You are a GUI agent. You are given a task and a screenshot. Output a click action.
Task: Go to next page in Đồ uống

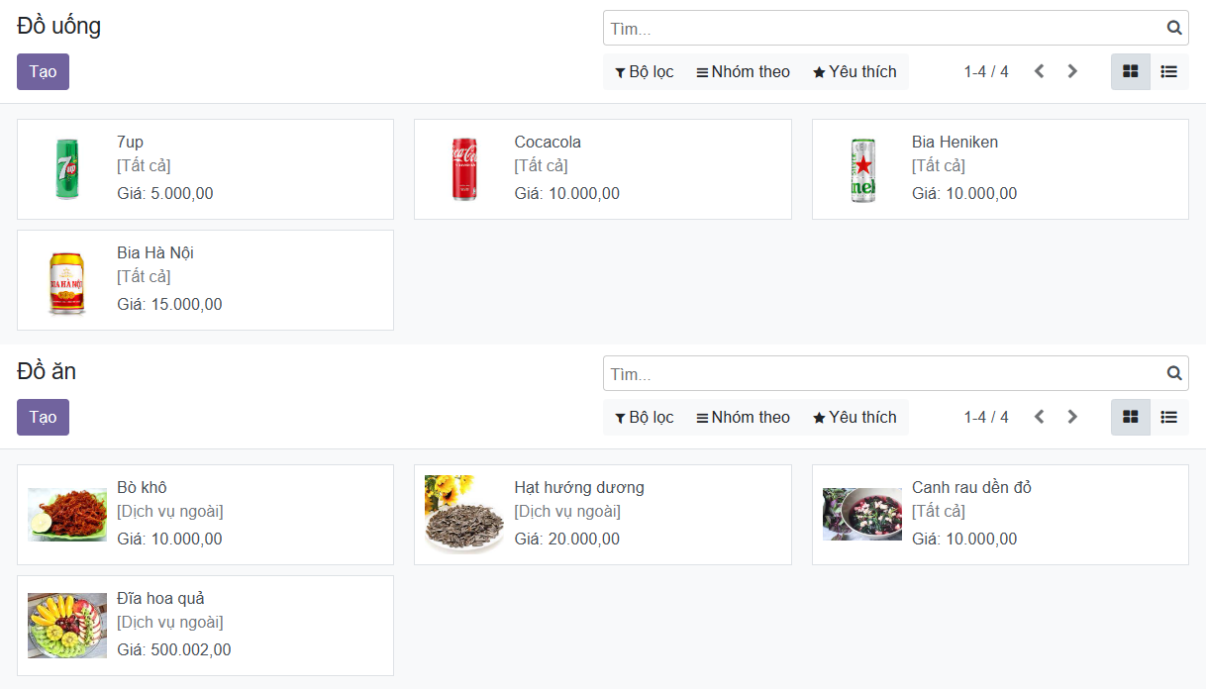(x=1072, y=71)
